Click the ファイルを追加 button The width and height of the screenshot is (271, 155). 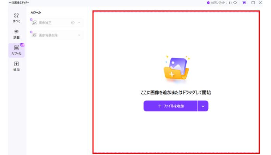tap(170, 106)
